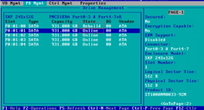Click the Online state of P0:01:04

point(90,44)
